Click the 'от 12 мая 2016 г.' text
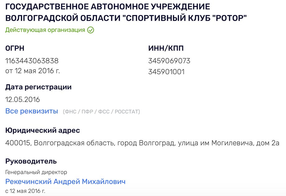The width and height of the screenshot is (286, 196). click(x=33, y=71)
